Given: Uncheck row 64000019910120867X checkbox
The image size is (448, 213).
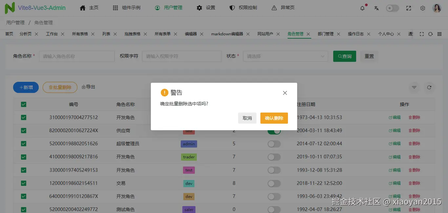Looking at the screenshot, I should tap(24, 196).
